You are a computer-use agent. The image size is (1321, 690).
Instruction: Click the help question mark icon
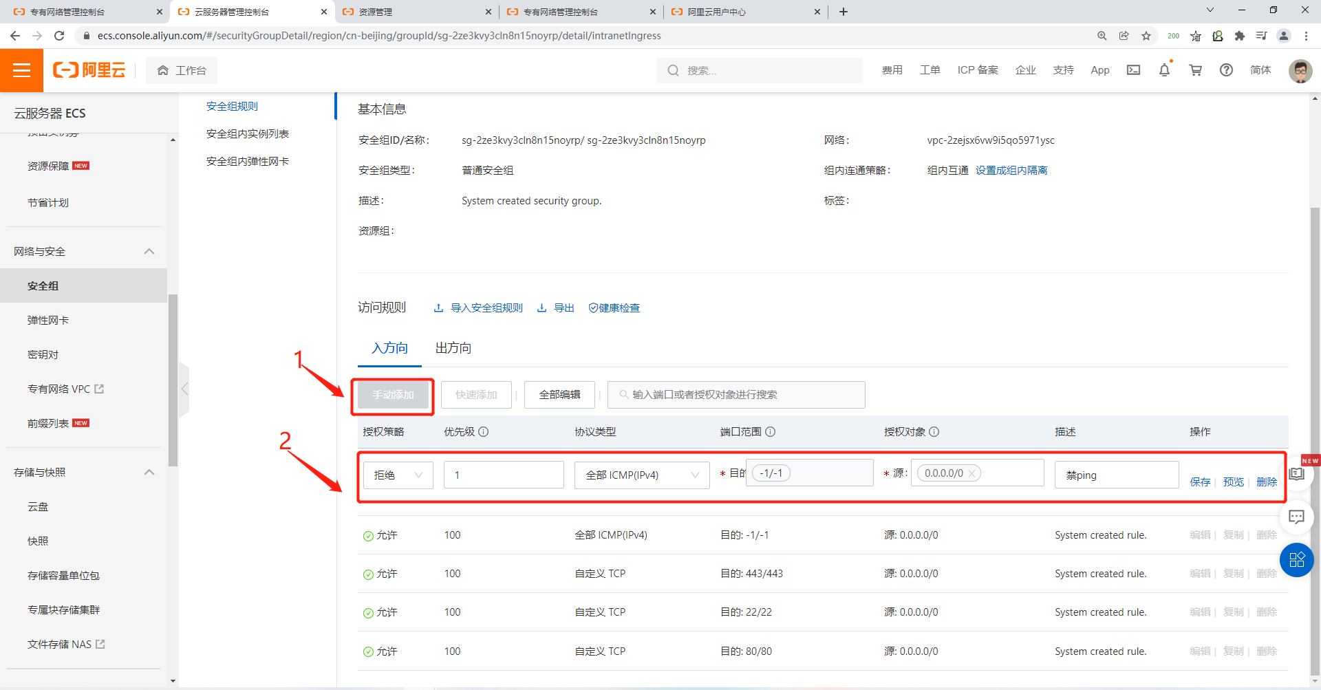tap(1226, 70)
